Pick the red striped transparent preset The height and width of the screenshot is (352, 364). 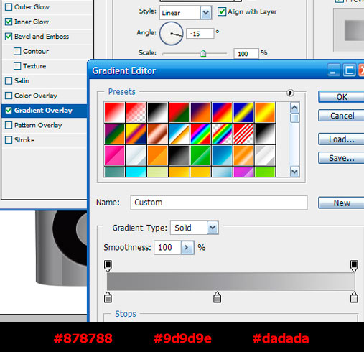(243, 134)
